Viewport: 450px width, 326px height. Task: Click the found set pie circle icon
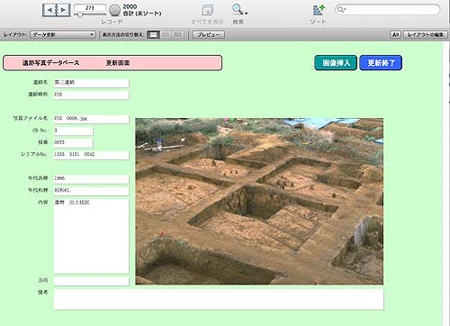(114, 10)
